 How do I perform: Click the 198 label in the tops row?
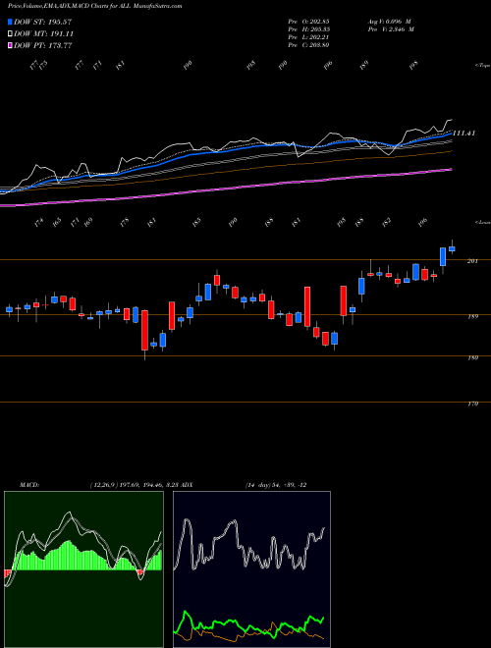413,66
